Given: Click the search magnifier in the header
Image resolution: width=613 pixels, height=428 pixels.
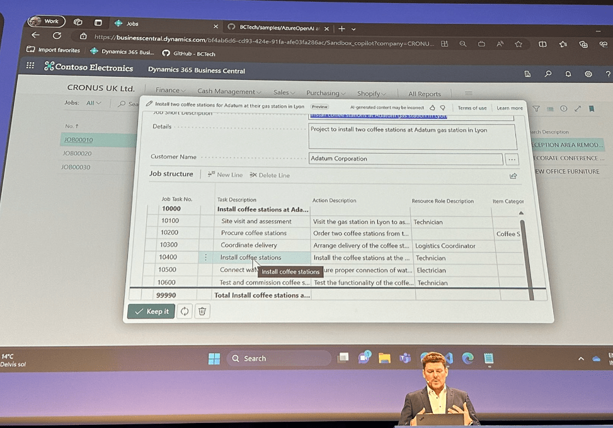Looking at the screenshot, I should 548,74.
